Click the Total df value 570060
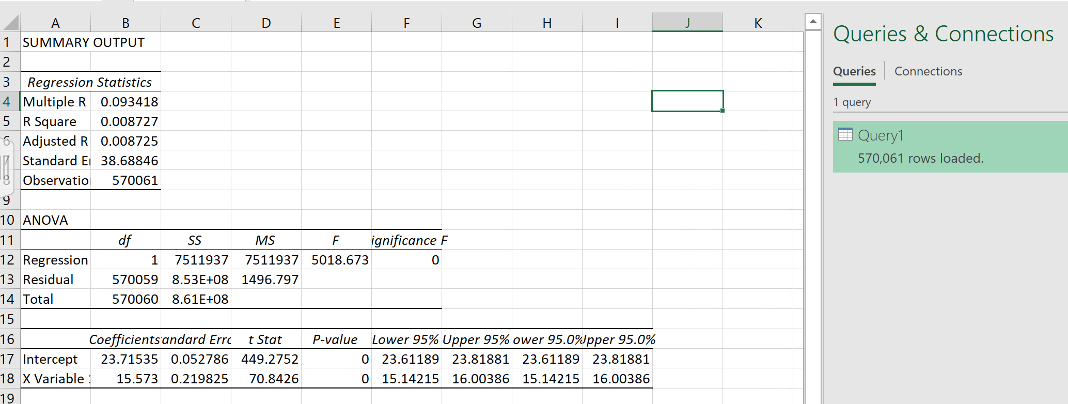Image resolution: width=1068 pixels, height=404 pixels. (x=126, y=299)
